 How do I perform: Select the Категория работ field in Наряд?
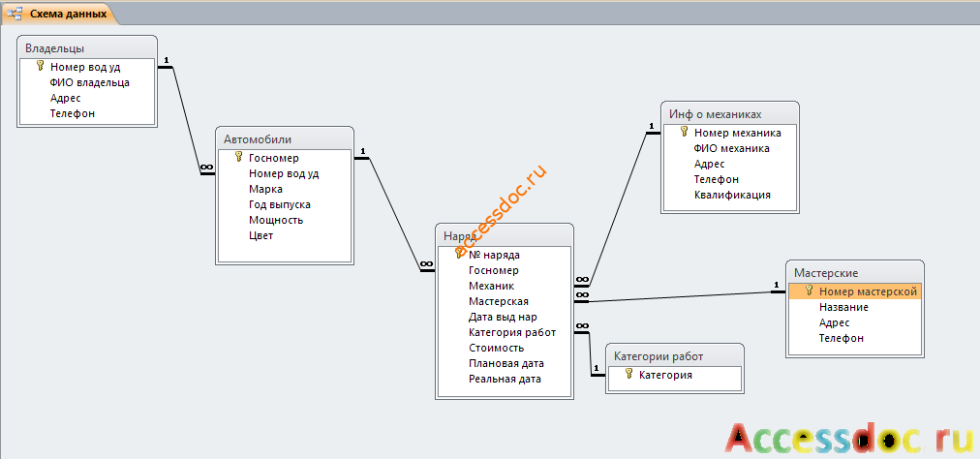click(x=505, y=332)
